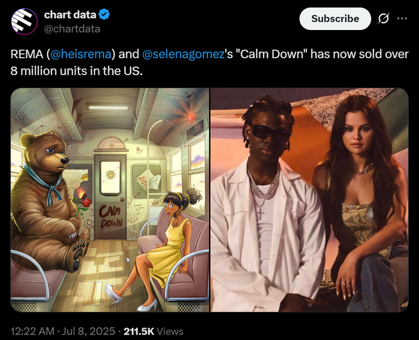The image size is (419, 340).
Task: Click the 12:22 AM timestamp
Action: 33,331
